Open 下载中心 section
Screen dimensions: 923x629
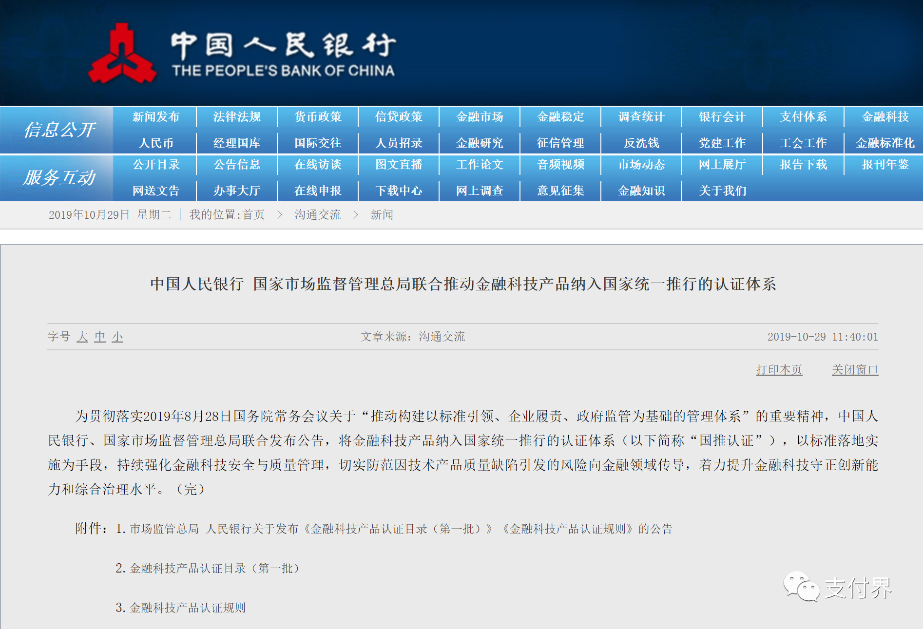point(399,191)
